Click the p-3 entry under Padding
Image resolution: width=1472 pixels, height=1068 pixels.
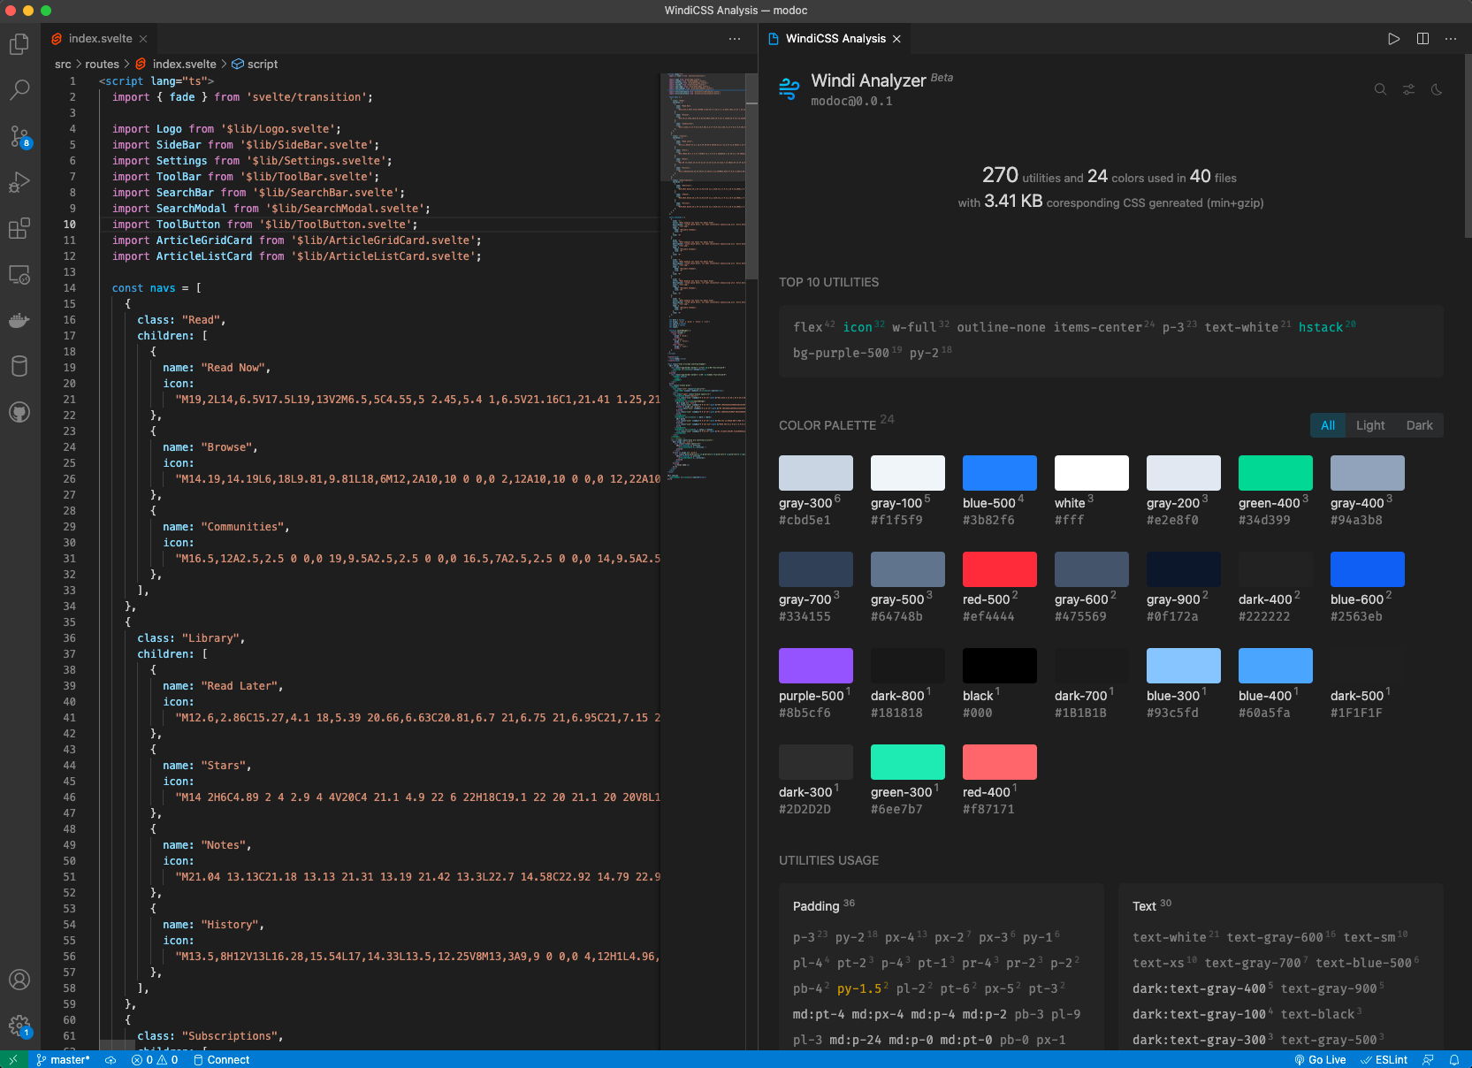pyautogui.click(x=804, y=938)
